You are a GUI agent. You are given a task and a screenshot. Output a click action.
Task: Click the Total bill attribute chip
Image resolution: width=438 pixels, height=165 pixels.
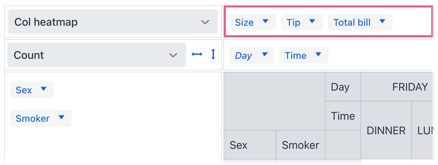352,22
